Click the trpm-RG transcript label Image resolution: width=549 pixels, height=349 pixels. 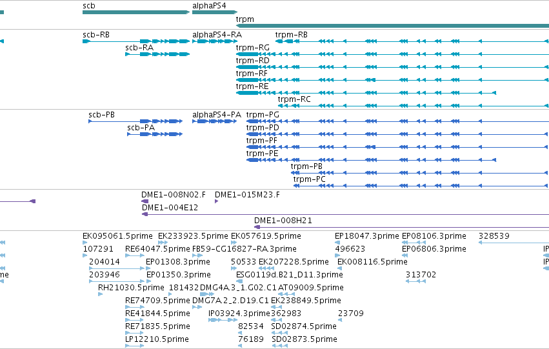(253, 48)
